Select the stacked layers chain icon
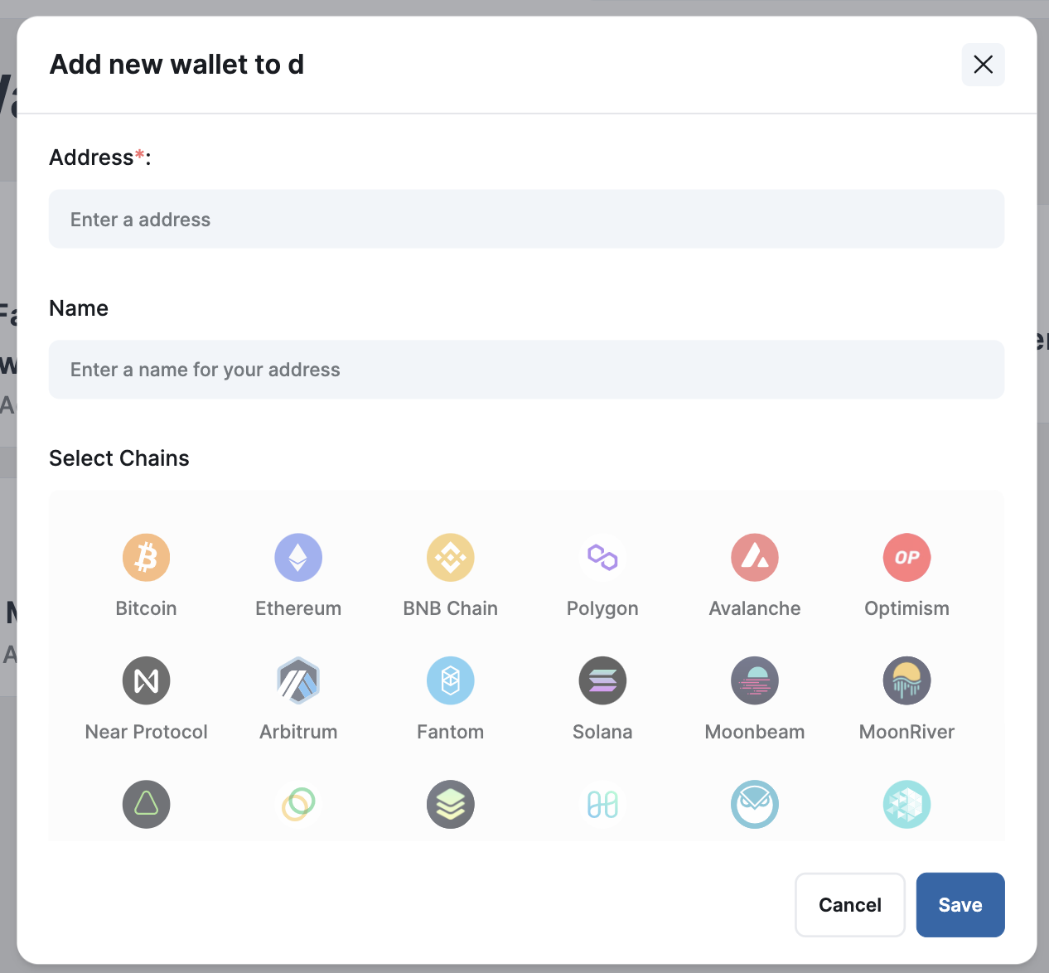1049x973 pixels. pos(451,804)
